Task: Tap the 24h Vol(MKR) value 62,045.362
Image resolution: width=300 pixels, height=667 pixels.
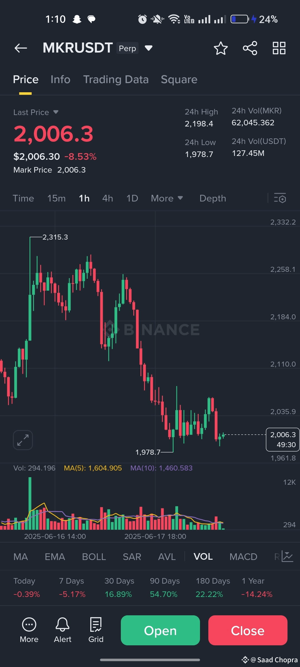Action: [x=253, y=123]
